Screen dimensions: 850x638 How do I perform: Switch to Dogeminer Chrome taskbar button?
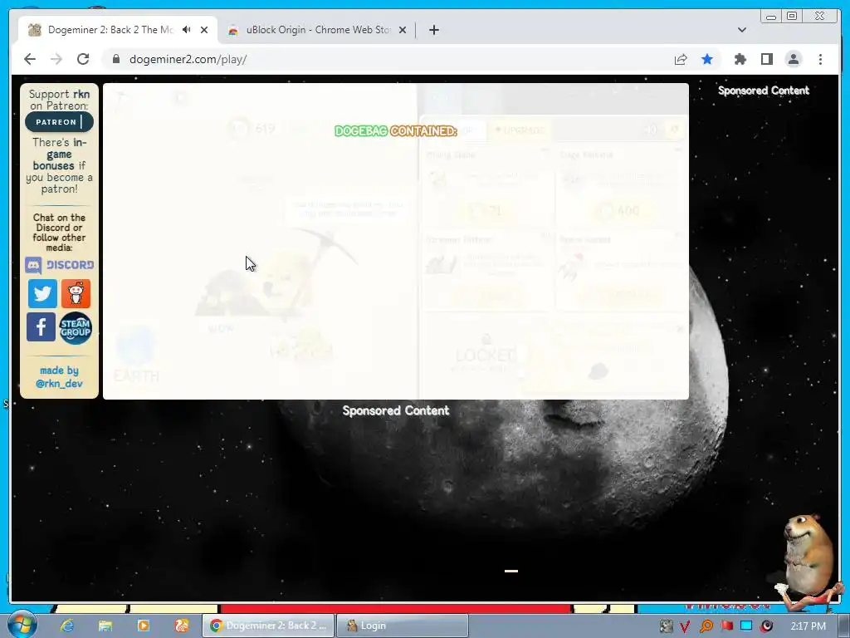pos(268,626)
